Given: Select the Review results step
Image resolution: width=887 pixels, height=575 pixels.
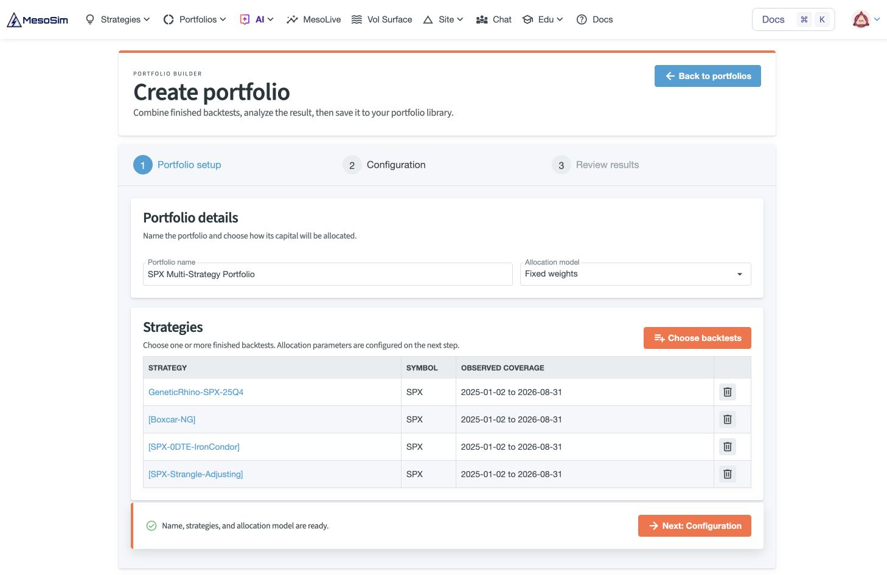Looking at the screenshot, I should click(x=595, y=165).
